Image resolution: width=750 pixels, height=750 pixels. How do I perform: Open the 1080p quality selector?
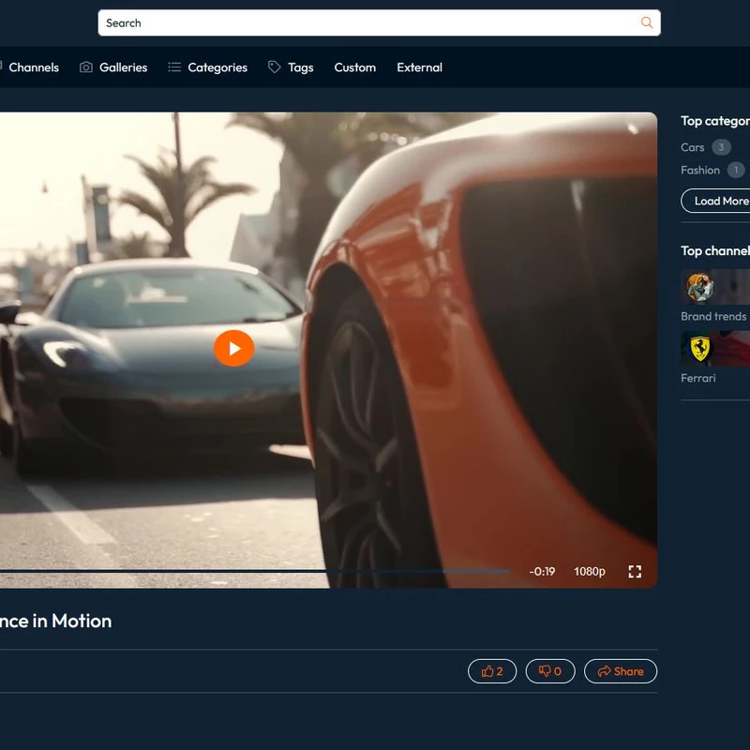click(x=589, y=572)
